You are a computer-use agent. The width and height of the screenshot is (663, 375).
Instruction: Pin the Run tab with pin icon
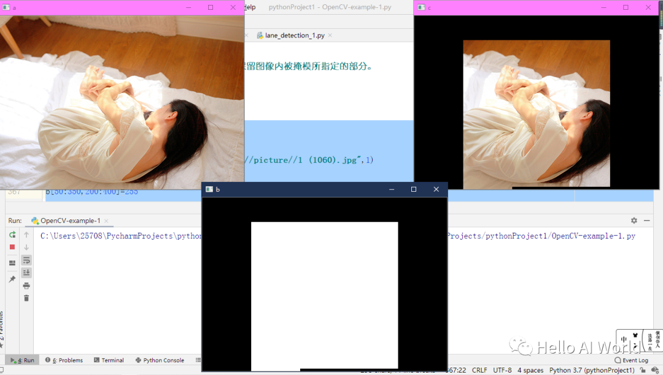pos(12,279)
